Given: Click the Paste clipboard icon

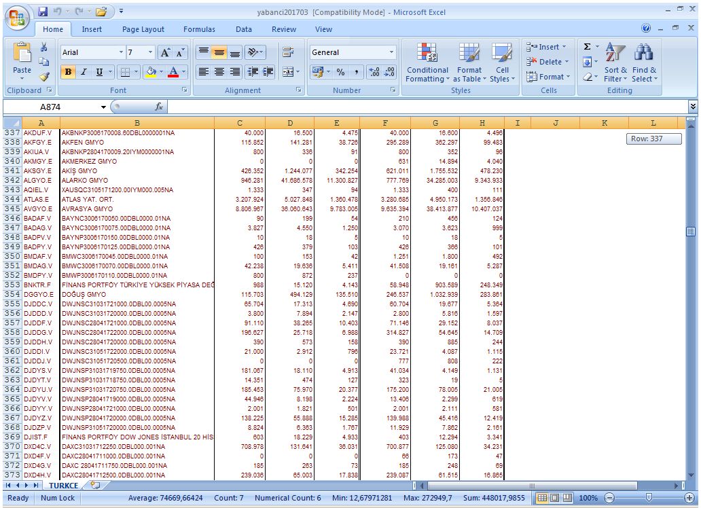Looking at the screenshot, I should pyautogui.click(x=22, y=52).
